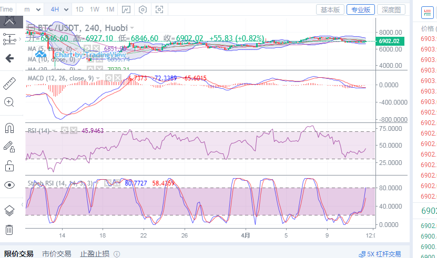Open the 限价交易 limit order tab
Viewport: 437px width, 258px height.
19,254
